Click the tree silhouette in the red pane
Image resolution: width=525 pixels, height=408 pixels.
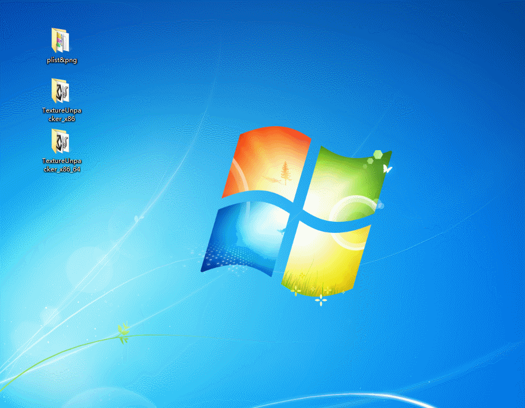coord(286,172)
